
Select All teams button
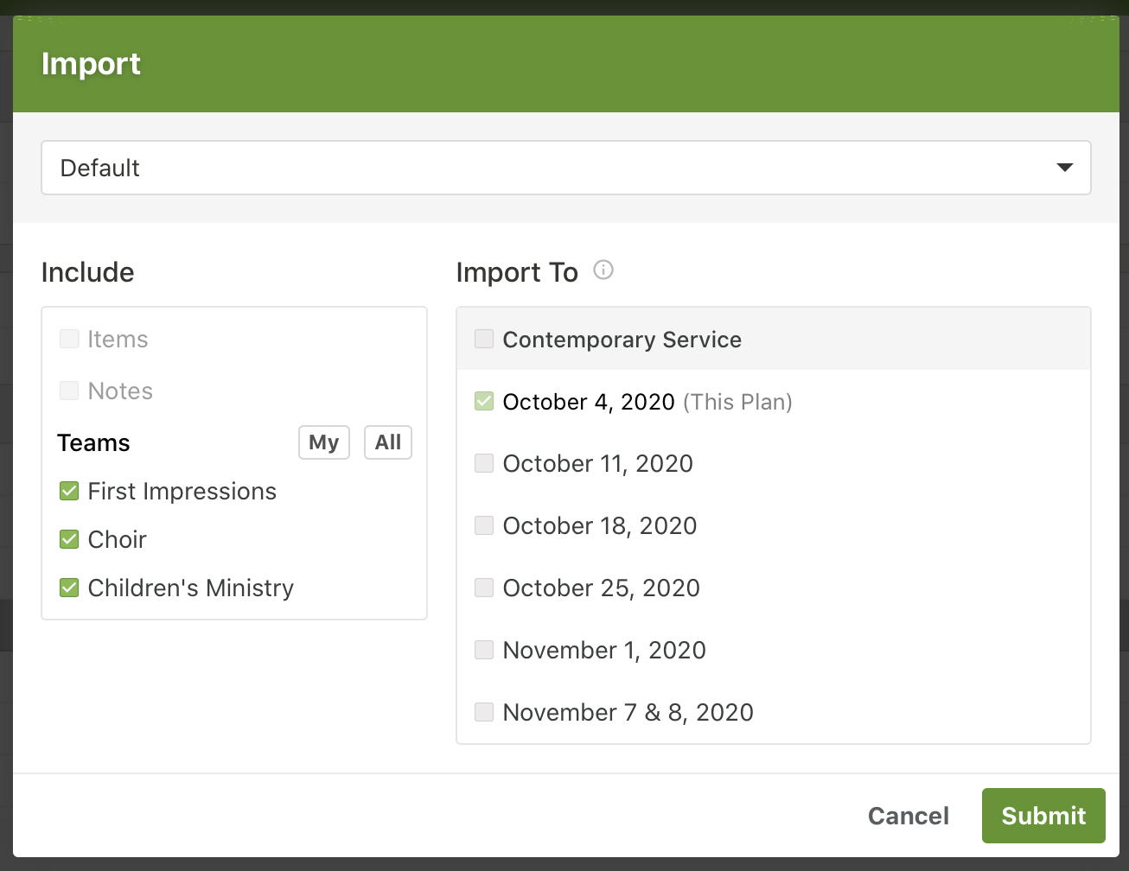[387, 442]
